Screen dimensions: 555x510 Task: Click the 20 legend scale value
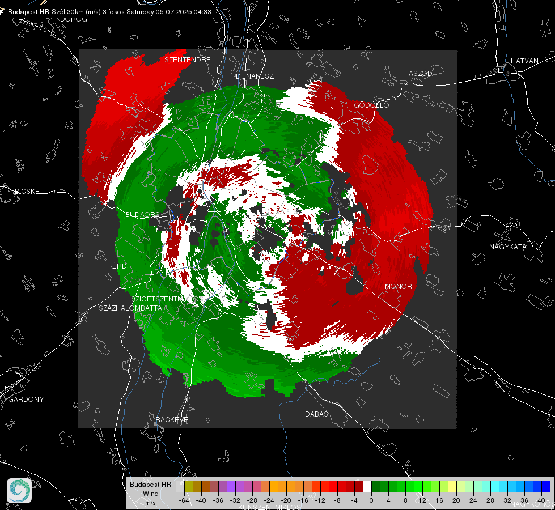click(456, 500)
